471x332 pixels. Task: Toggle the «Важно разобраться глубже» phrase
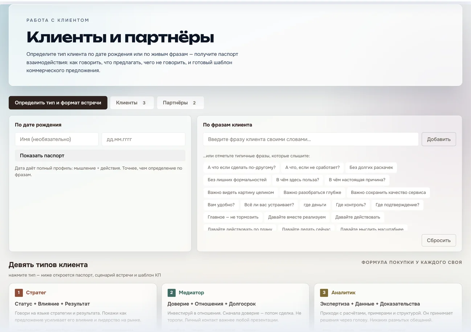312,192
